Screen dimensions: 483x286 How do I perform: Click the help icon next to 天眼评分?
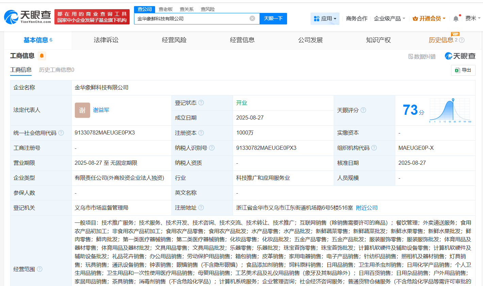pyautogui.click(x=364, y=110)
